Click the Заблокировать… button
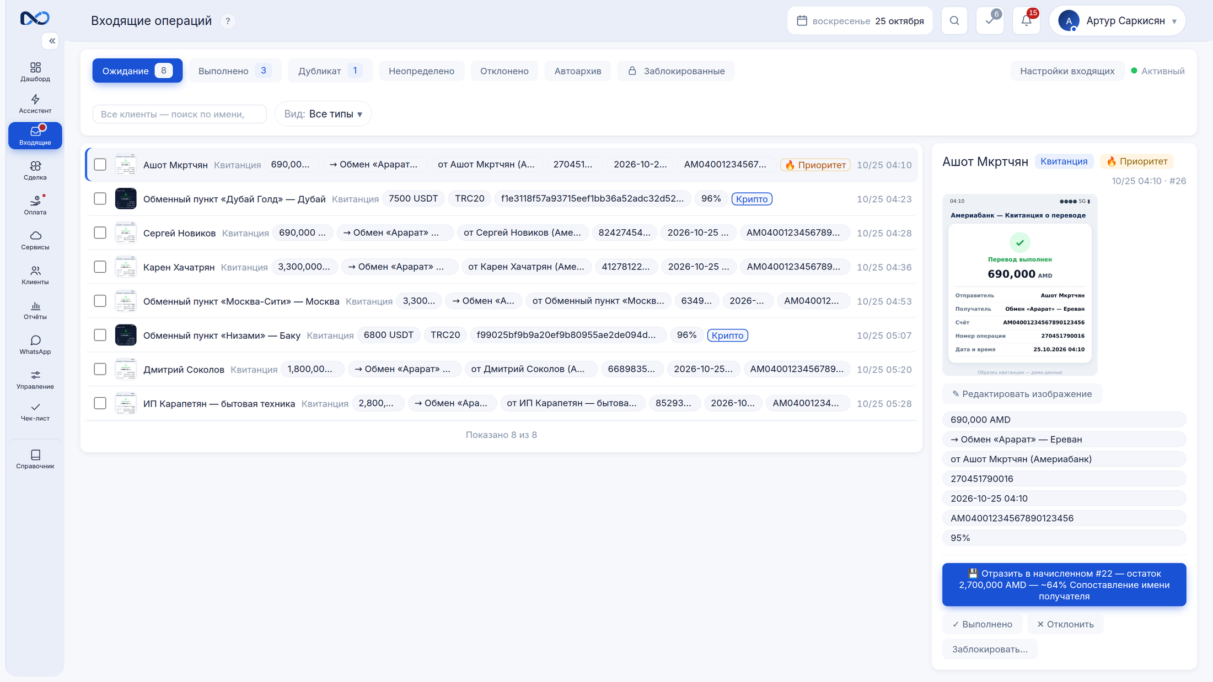1213x682 pixels. tap(990, 649)
